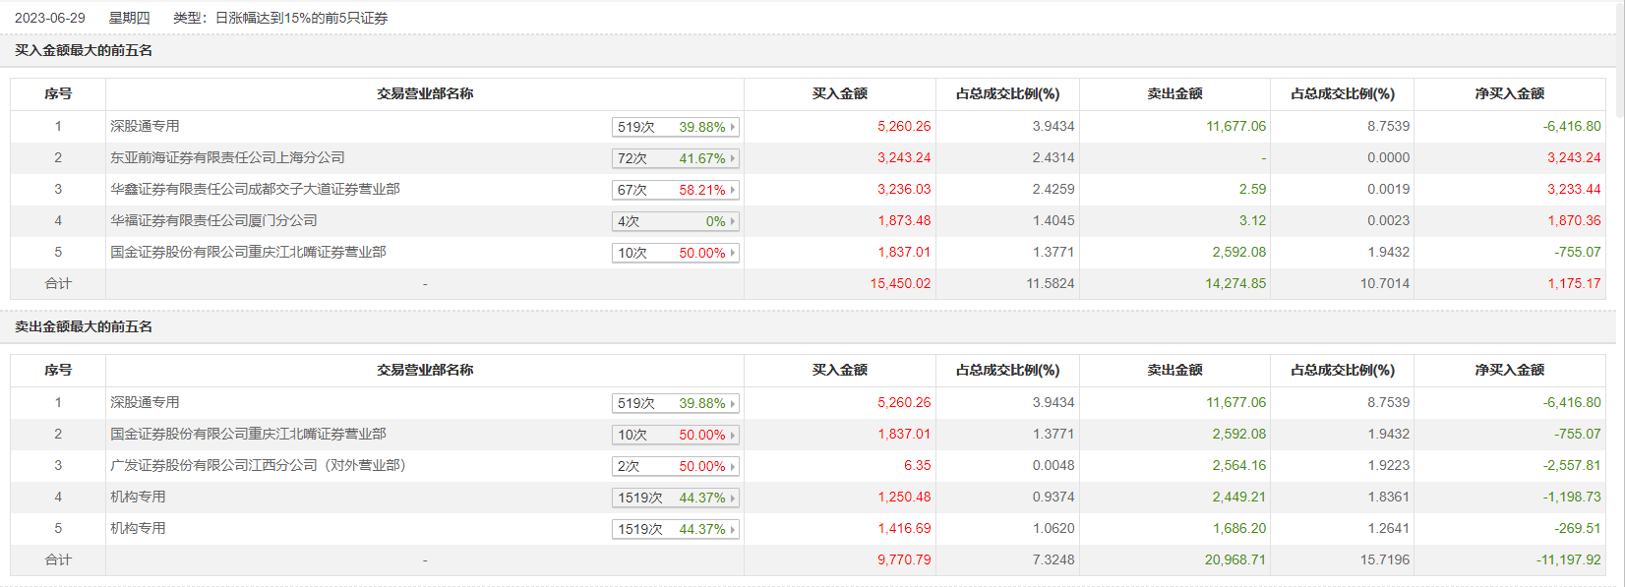Open 广发证券江西分公司 (对外营业部) link
Image resolution: width=1625 pixels, height=587 pixels.
pyautogui.click(x=258, y=465)
